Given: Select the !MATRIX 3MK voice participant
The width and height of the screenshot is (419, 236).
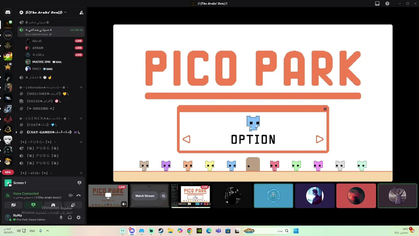Looking at the screenshot, I should point(54,62).
